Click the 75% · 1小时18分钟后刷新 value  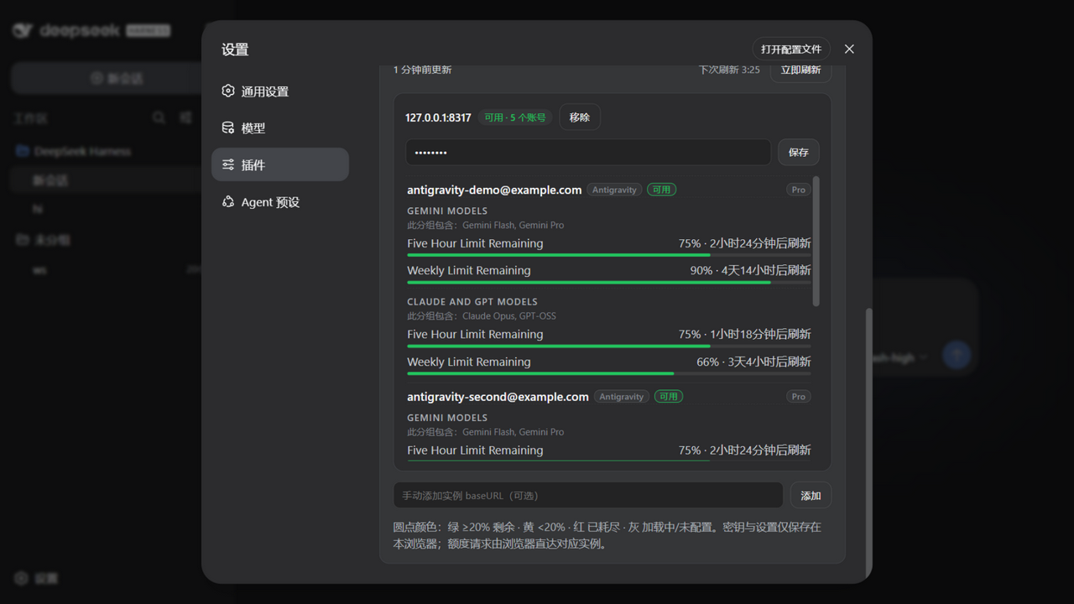pyautogui.click(x=744, y=334)
